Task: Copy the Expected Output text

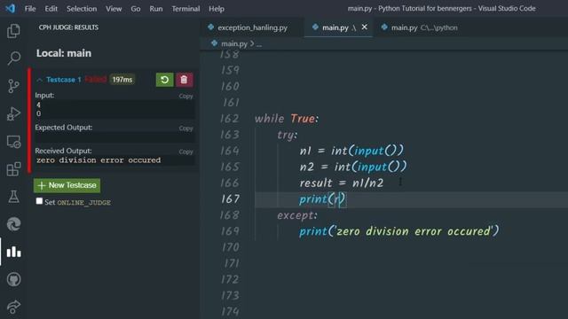Action: (x=185, y=128)
